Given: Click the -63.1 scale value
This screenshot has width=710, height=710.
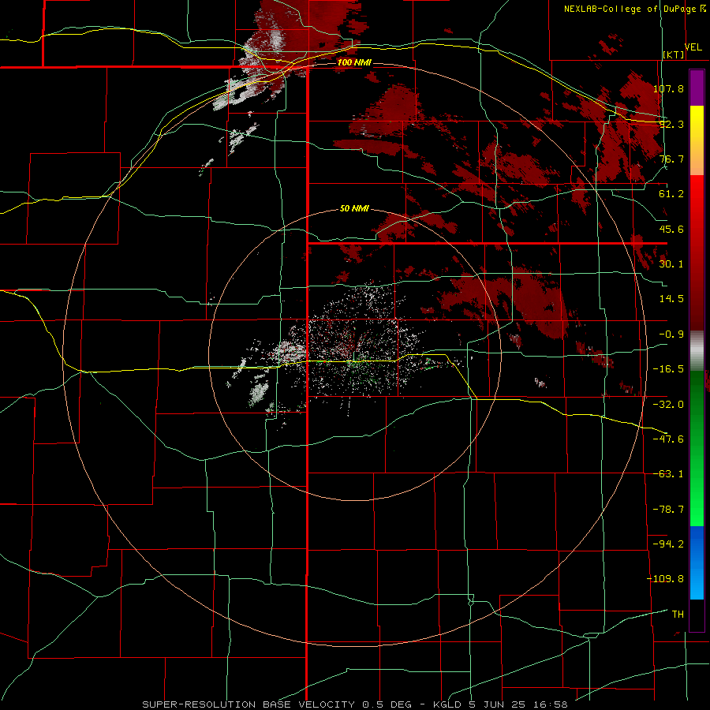Looking at the screenshot, I should tap(668, 474).
